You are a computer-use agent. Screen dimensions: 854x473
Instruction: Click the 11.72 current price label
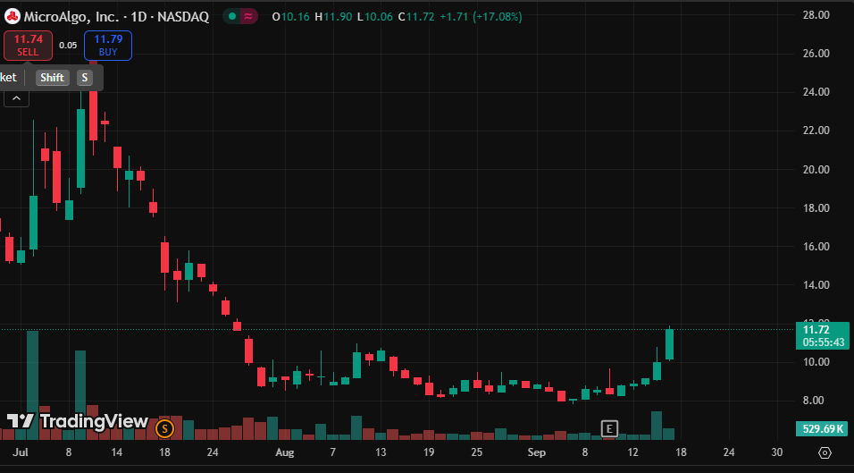coord(822,335)
